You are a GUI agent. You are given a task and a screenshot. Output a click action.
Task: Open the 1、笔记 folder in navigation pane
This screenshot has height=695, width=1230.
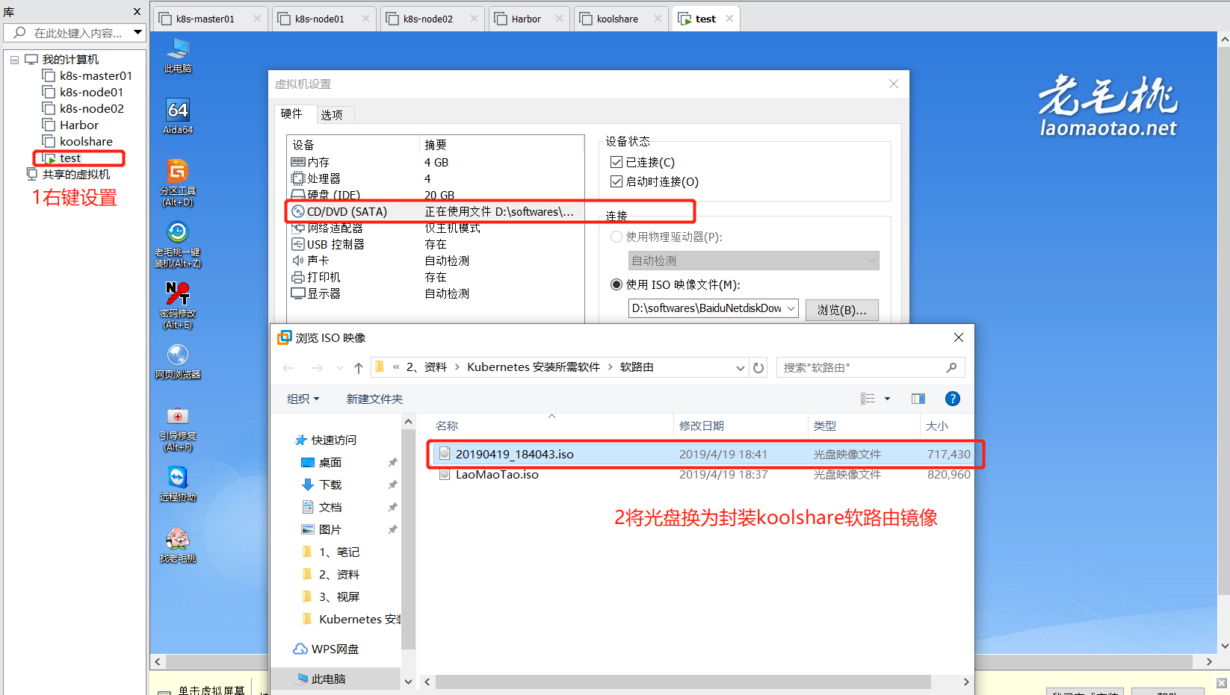tap(332, 552)
